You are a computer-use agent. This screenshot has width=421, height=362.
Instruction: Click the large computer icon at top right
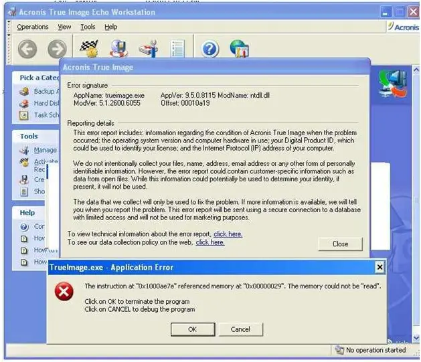tap(392, 83)
